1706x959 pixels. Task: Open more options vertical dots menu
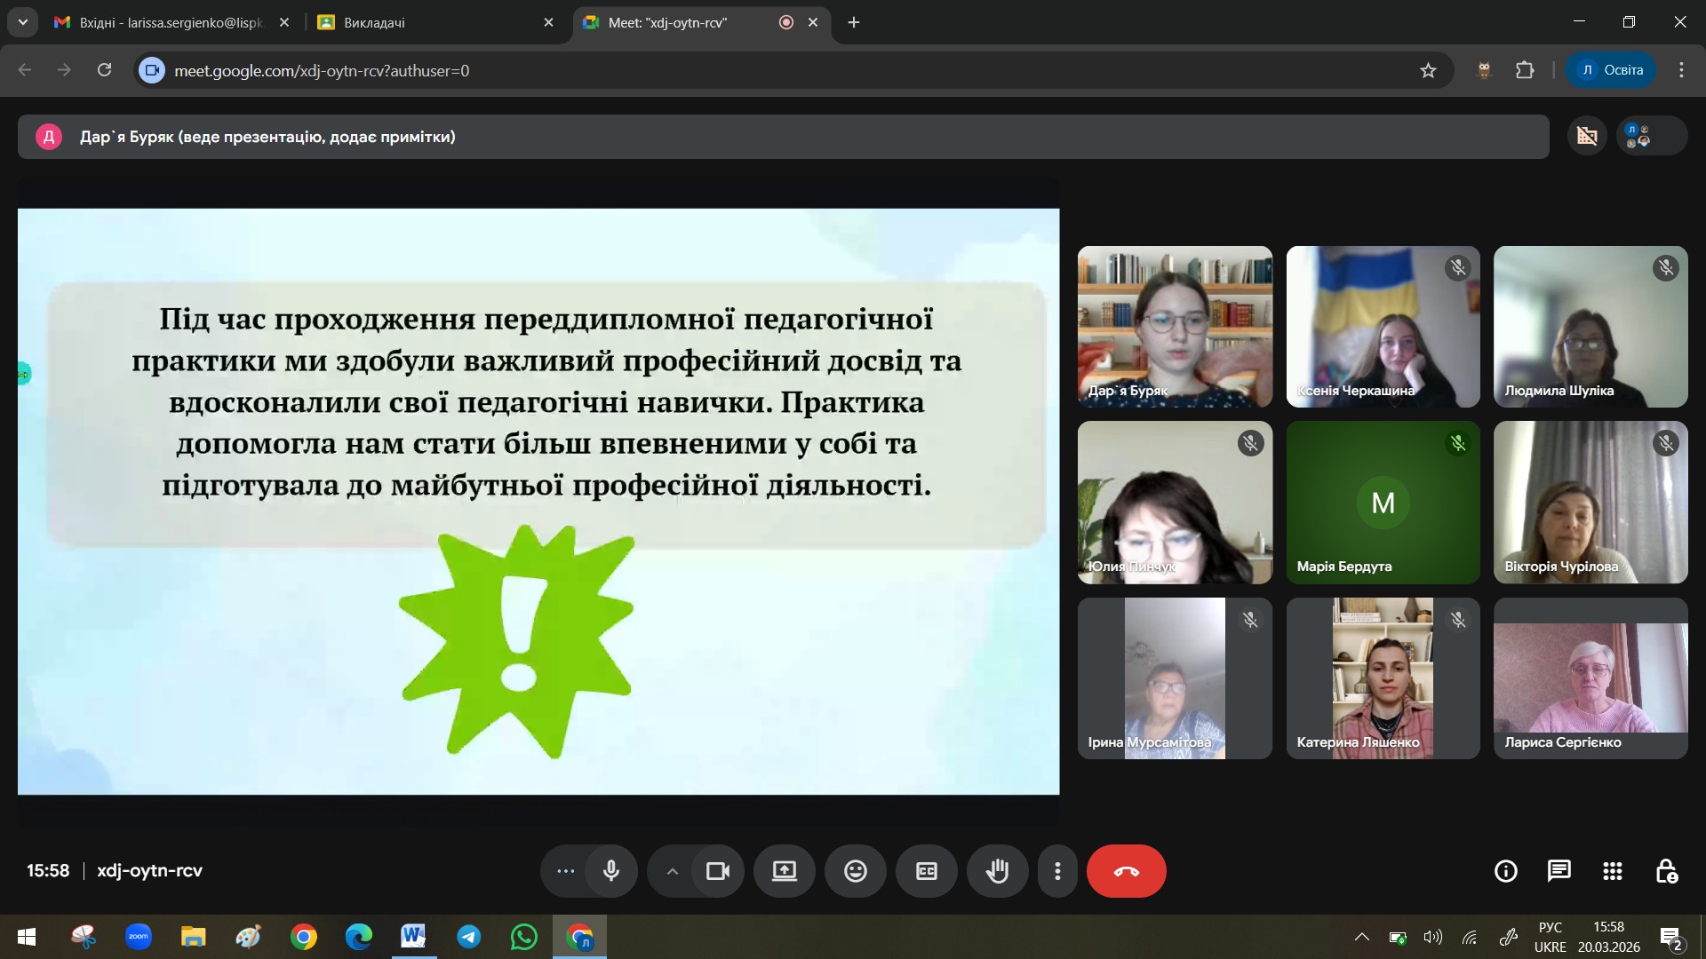[x=1056, y=871]
